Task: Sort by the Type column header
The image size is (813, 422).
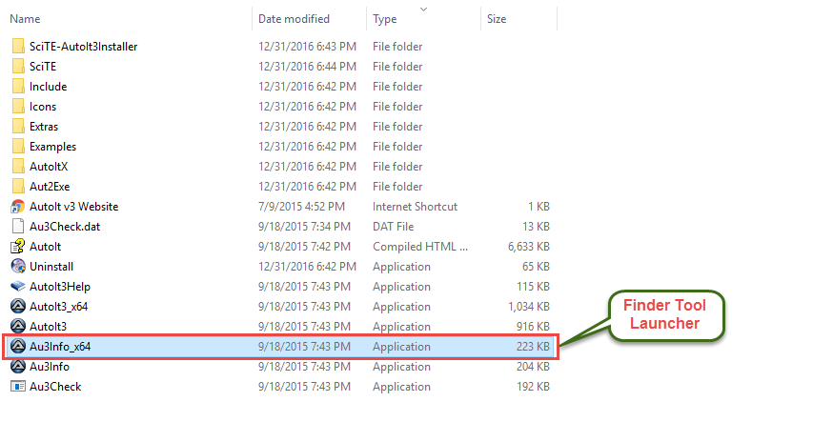Action: tap(385, 19)
